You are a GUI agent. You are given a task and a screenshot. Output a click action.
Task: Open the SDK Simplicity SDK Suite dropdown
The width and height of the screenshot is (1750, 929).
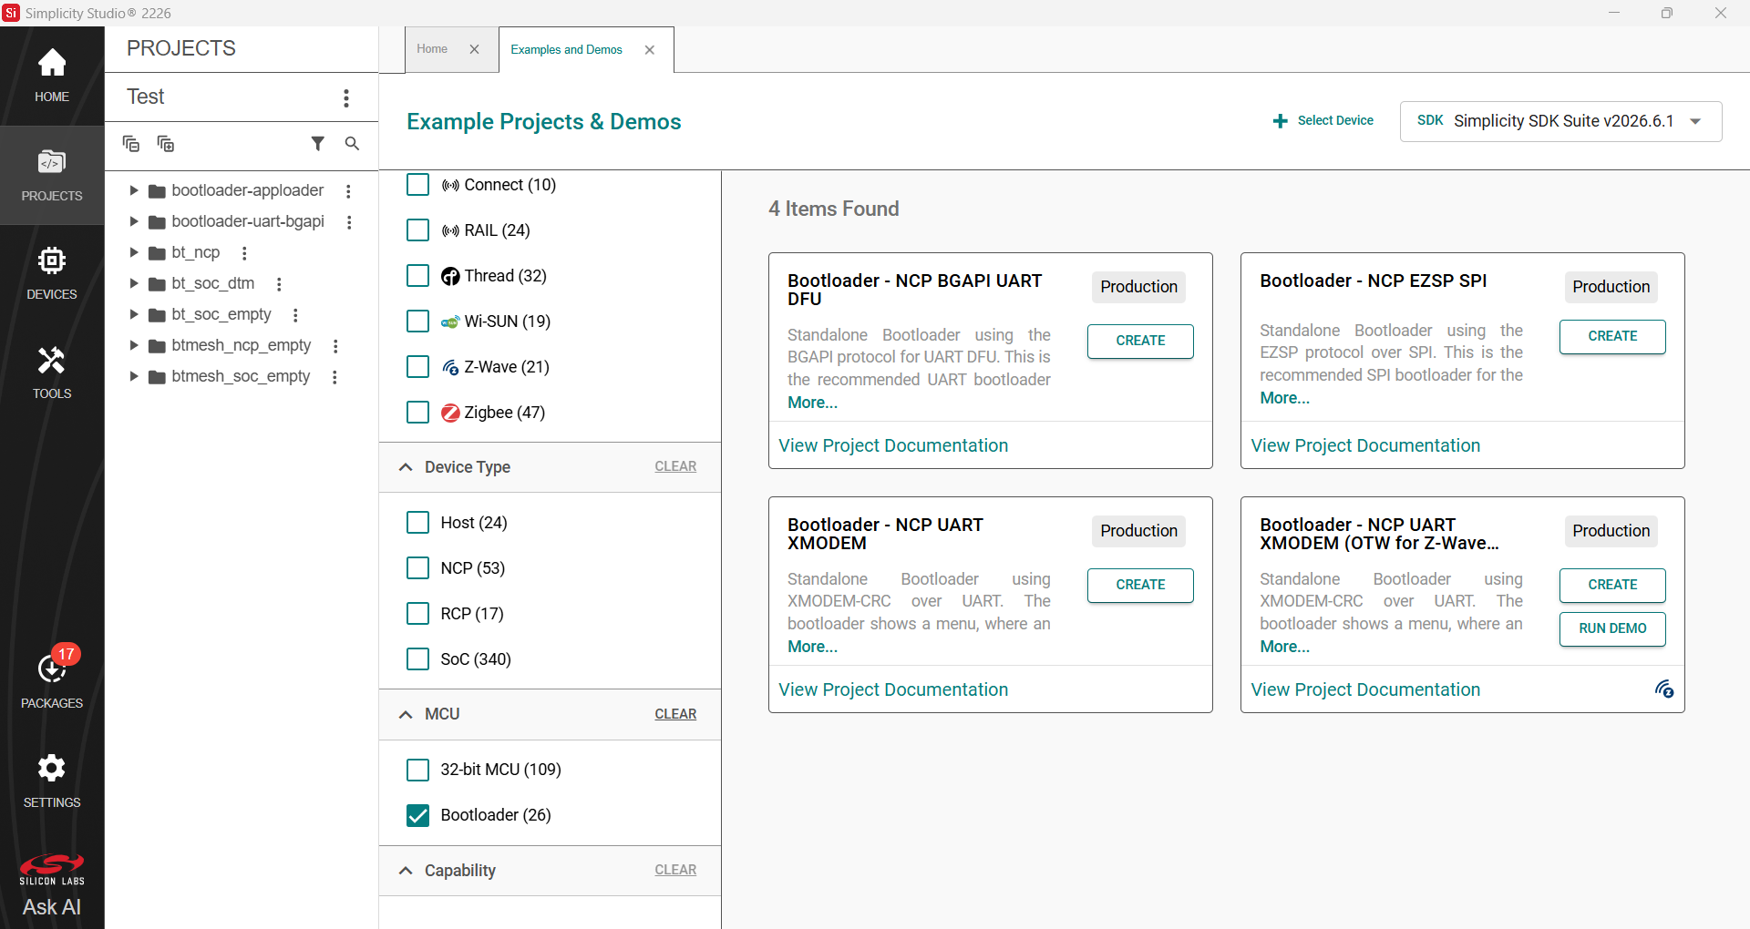click(1560, 121)
